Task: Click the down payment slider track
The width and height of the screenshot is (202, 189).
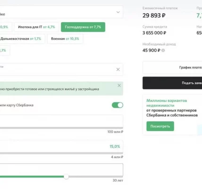Action: pos(61,153)
